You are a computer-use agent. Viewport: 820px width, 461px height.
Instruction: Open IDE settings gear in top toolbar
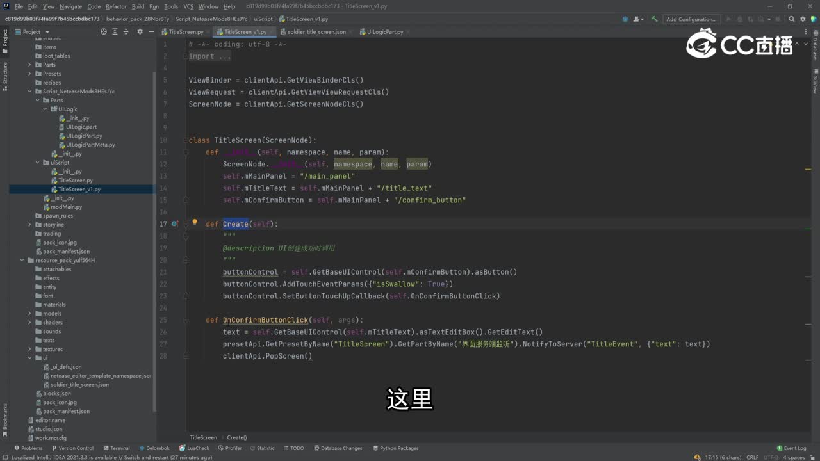coord(804,19)
